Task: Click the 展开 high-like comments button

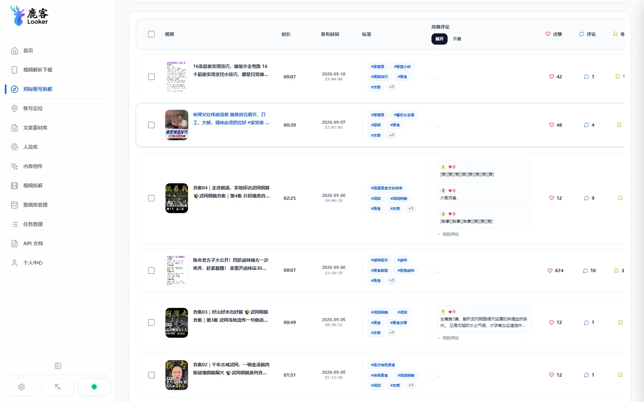Action: pyautogui.click(x=440, y=39)
